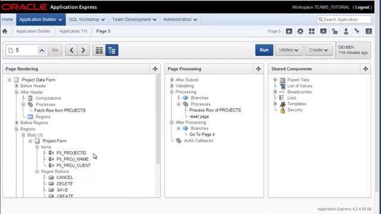Switch to tree view icon

(112, 50)
